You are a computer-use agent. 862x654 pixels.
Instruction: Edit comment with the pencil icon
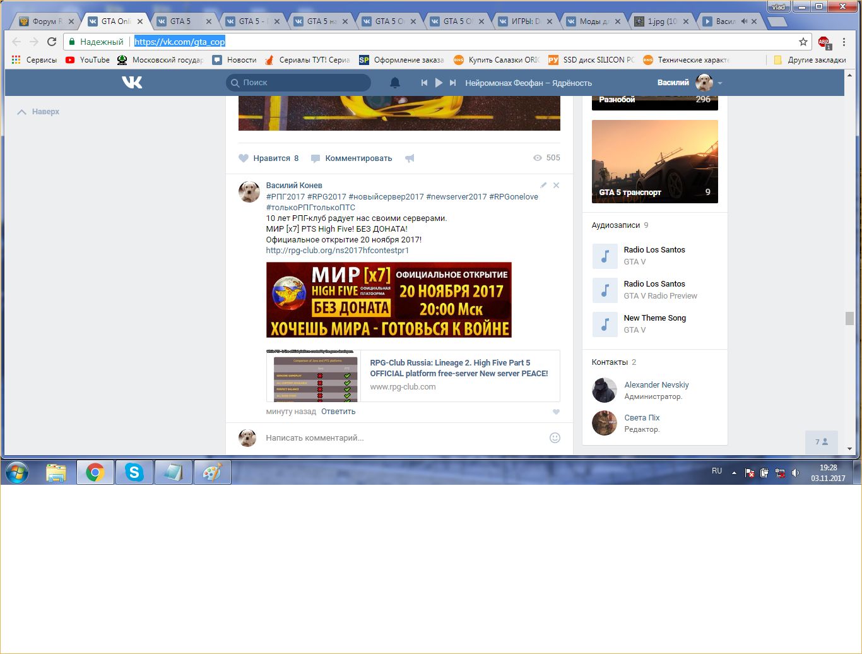[543, 185]
